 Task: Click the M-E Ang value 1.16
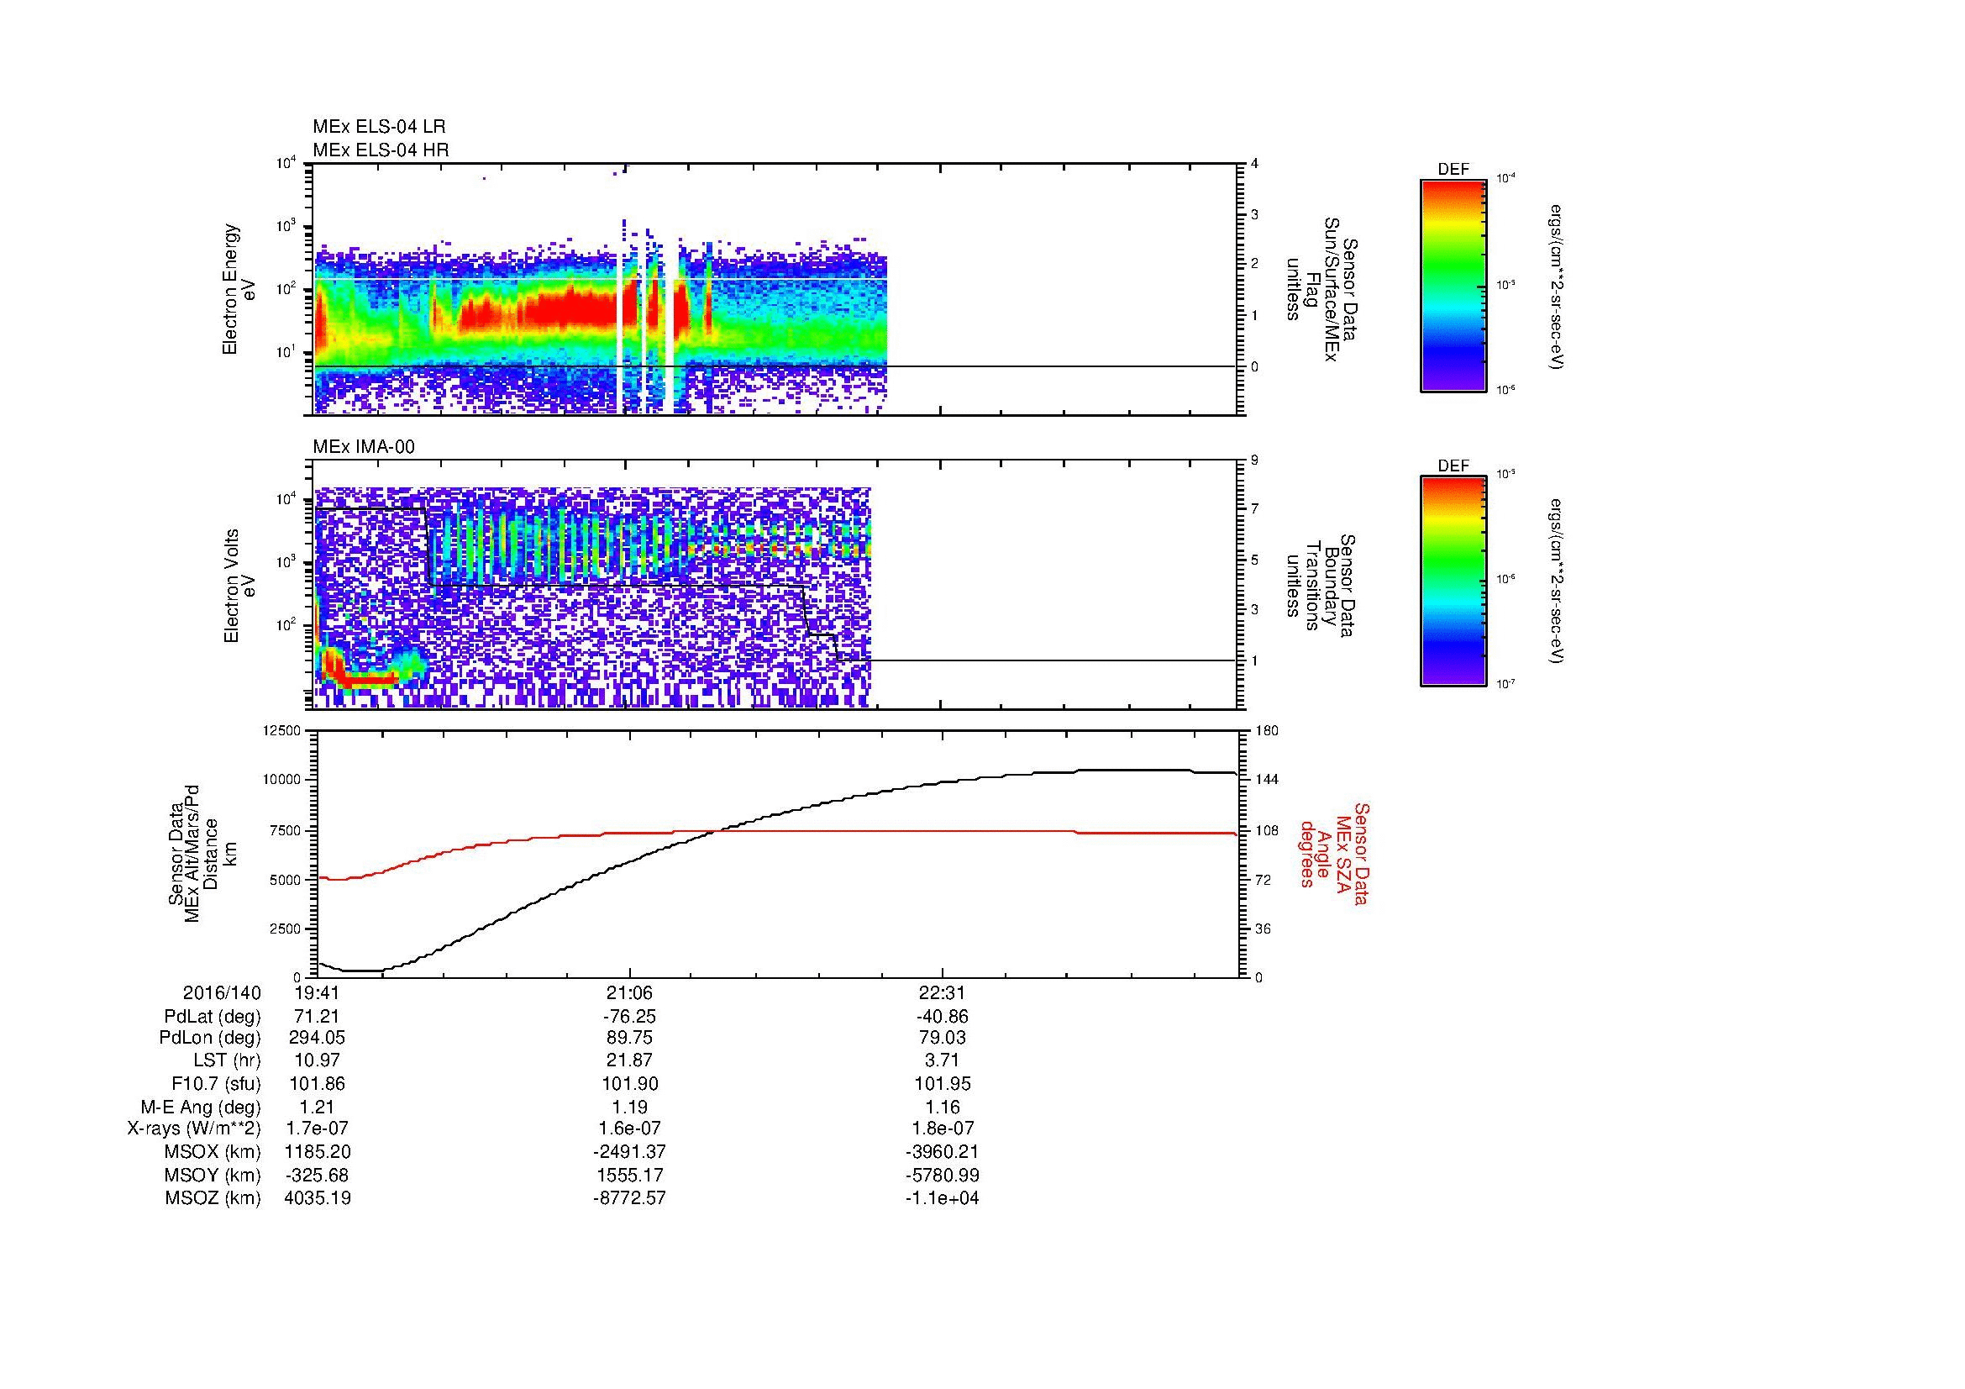[943, 1107]
